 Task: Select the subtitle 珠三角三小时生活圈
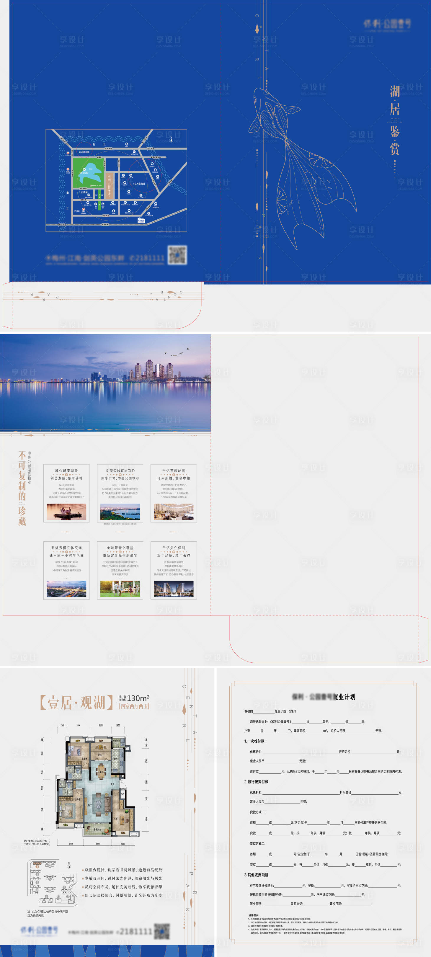(66, 556)
